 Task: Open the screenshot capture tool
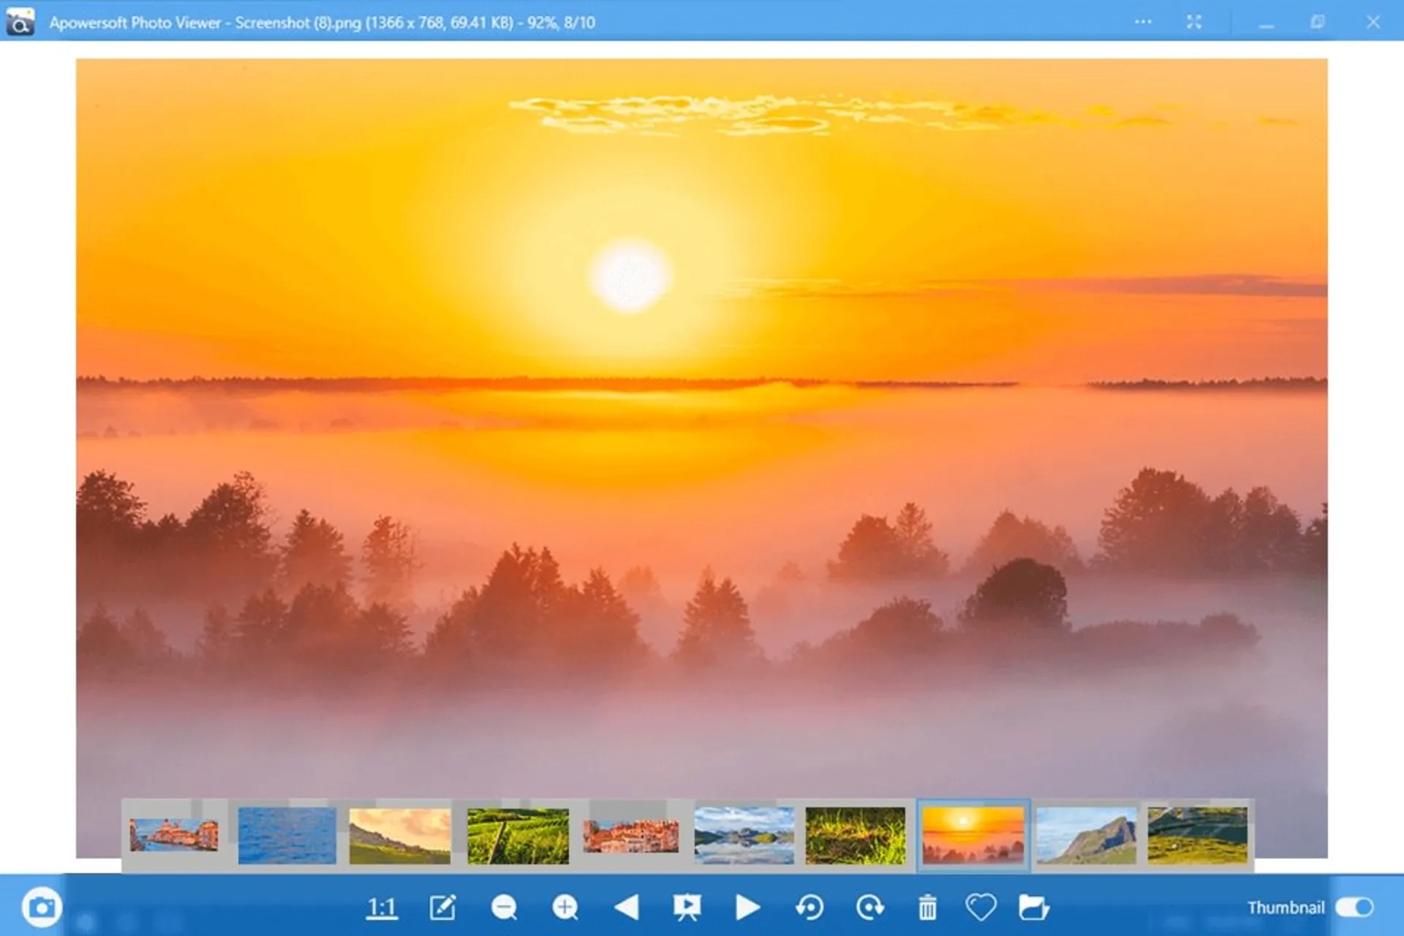point(42,907)
